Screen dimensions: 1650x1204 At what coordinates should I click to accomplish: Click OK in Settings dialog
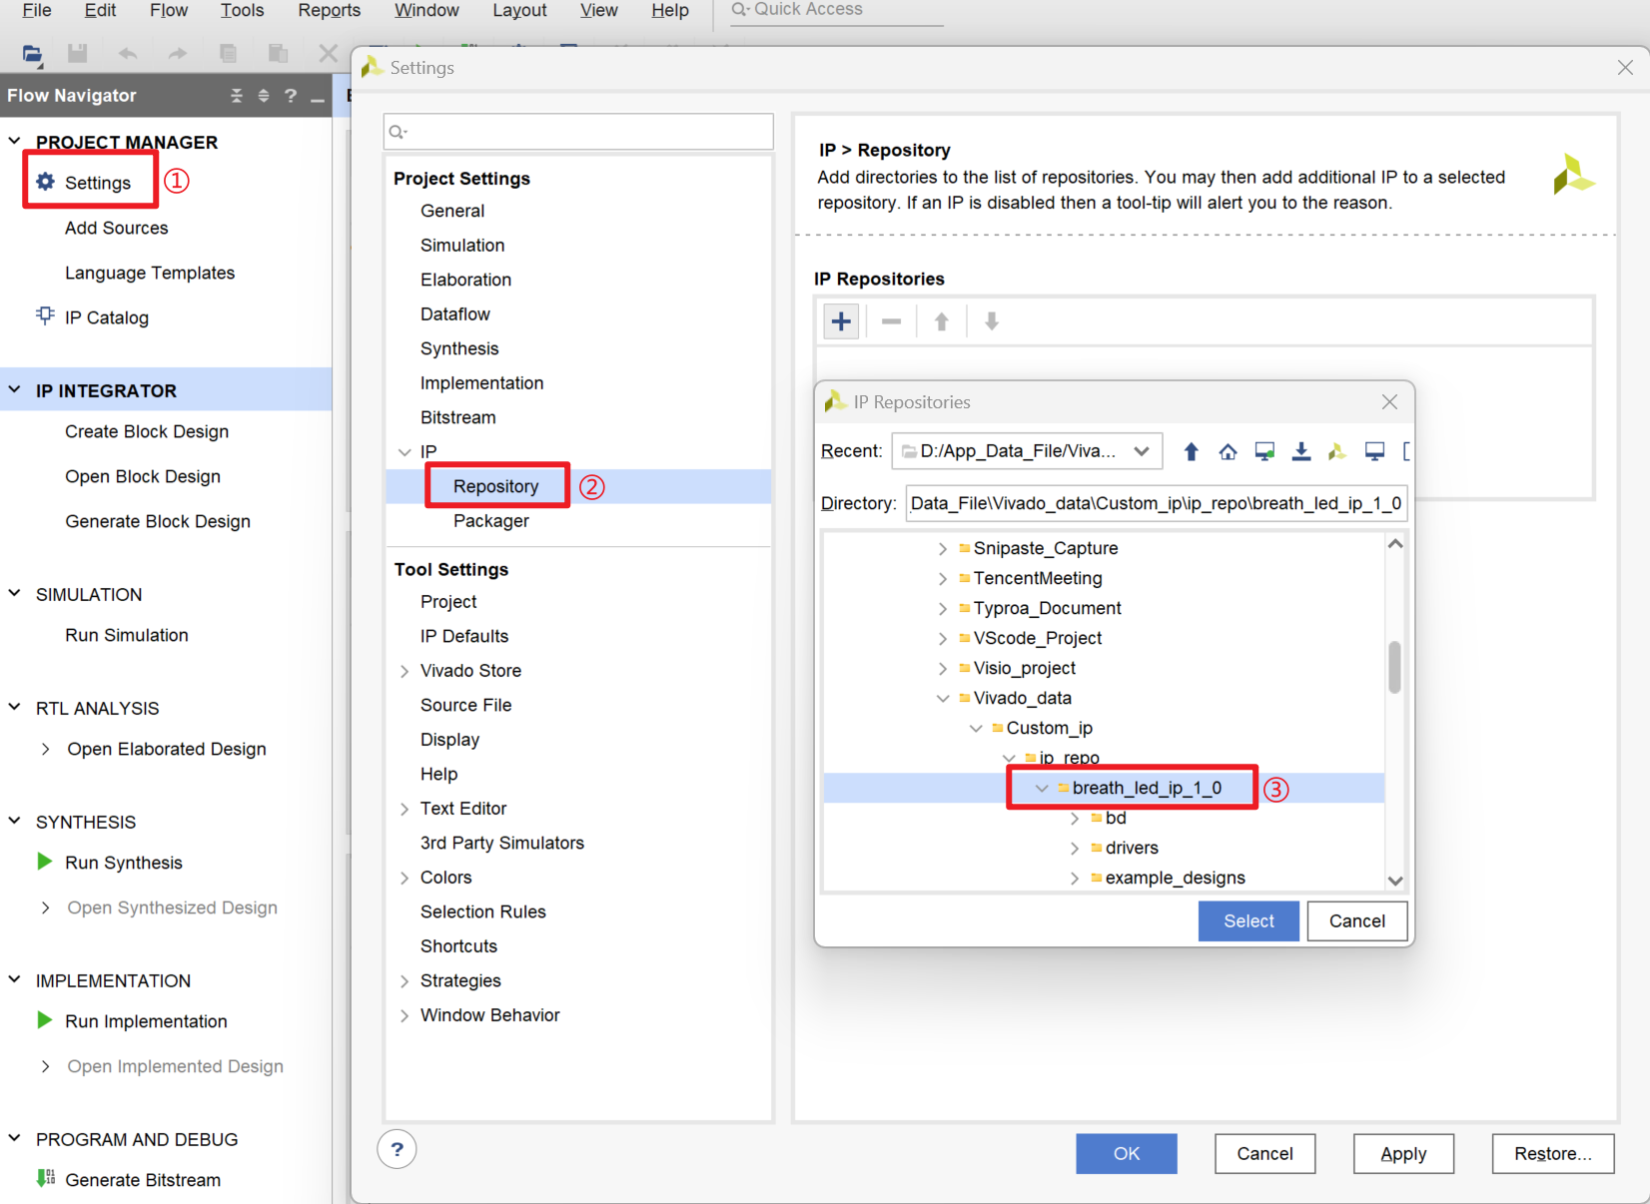coord(1127,1153)
